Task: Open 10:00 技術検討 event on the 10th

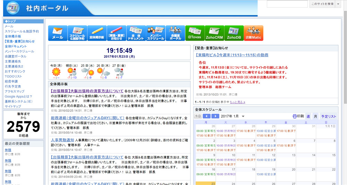Action: click(x=226, y=160)
